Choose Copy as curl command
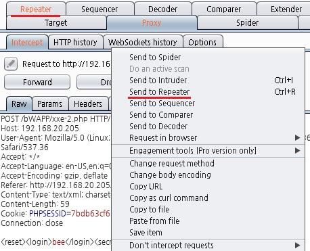Screen dimensions: 310x251 [x=208, y=198]
